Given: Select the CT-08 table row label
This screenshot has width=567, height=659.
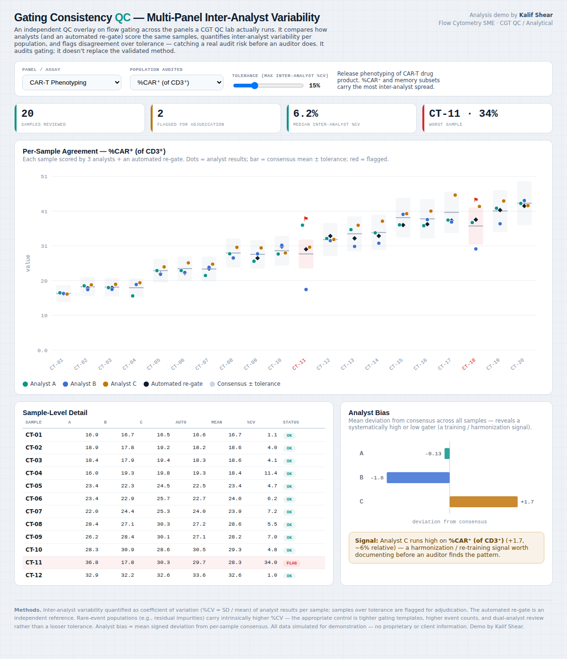Looking at the screenshot, I should coord(34,524).
